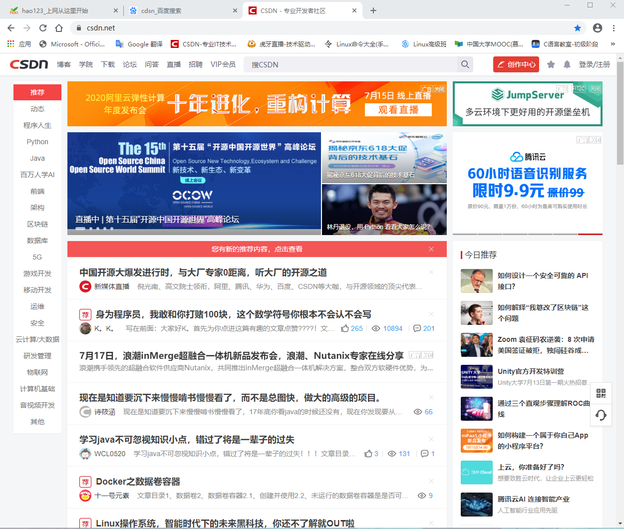Open the Google 翻译 bookmark
624x529 pixels.
point(139,44)
